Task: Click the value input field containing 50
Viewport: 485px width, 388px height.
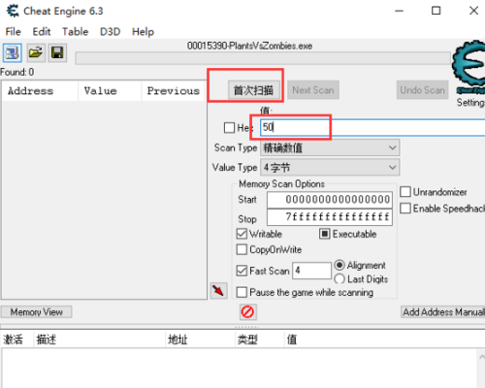Action: [x=372, y=127]
